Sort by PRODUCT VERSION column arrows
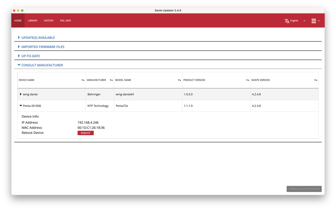Image resolution: width=336 pixels, height=210 pixels. coord(248,80)
